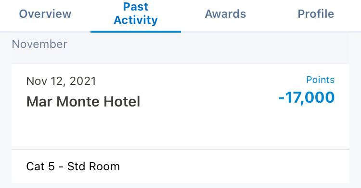The height and width of the screenshot is (188, 361).
Task: Select the -17,000 points value
Action: [x=307, y=98]
